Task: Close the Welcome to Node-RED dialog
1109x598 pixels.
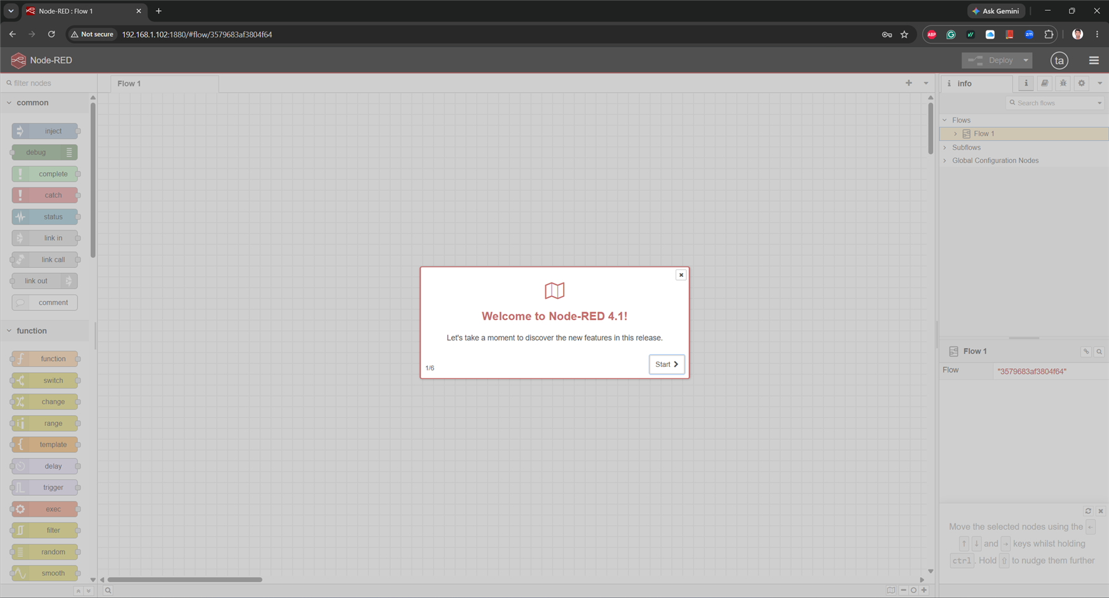Action: pyautogui.click(x=681, y=275)
